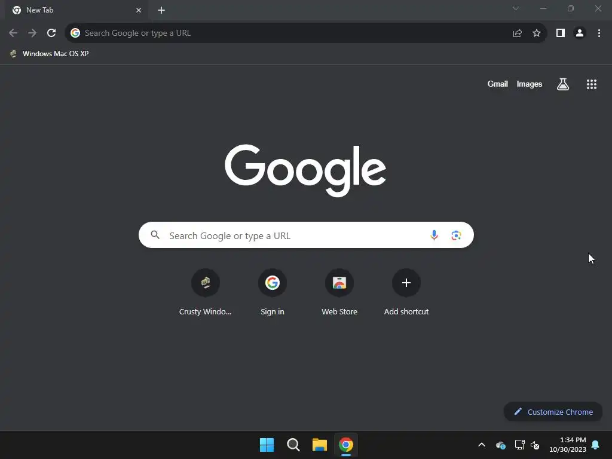Open the Windows Mac OS XP bookmark
This screenshot has height=459, width=612.
(x=50, y=54)
